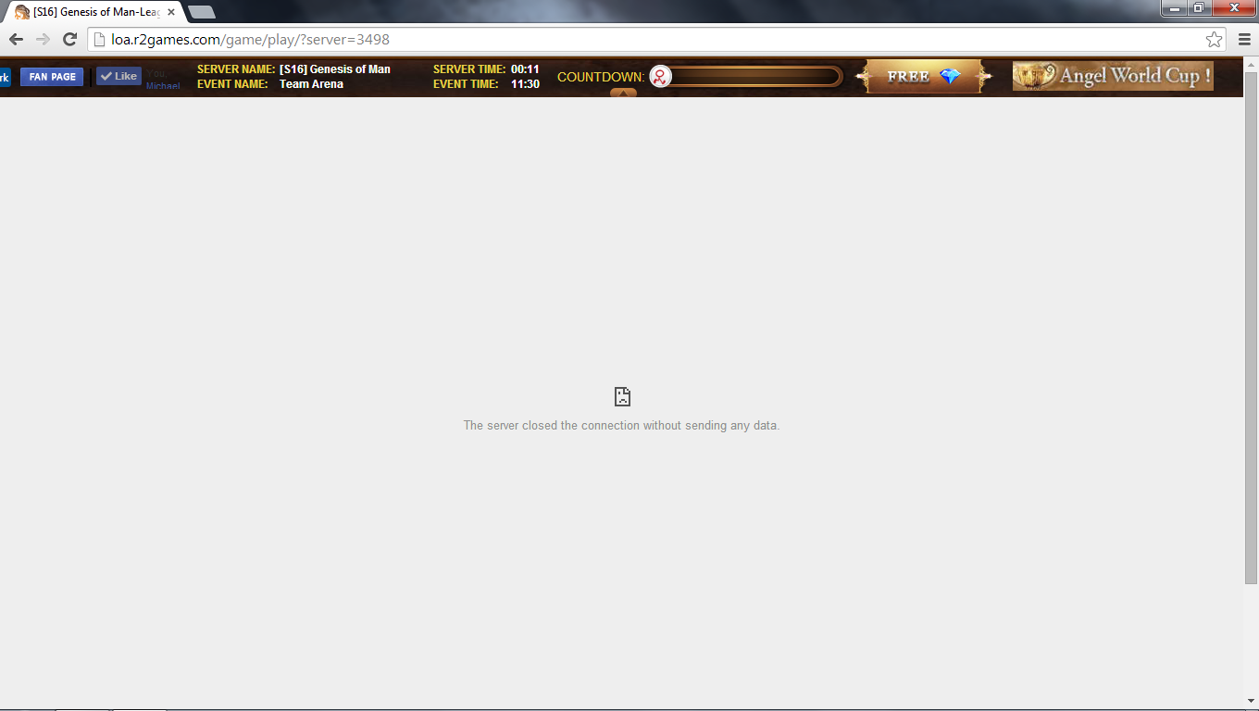The image size is (1259, 711).
Task: Close the Genesis of Man tab
Action: 171,12
